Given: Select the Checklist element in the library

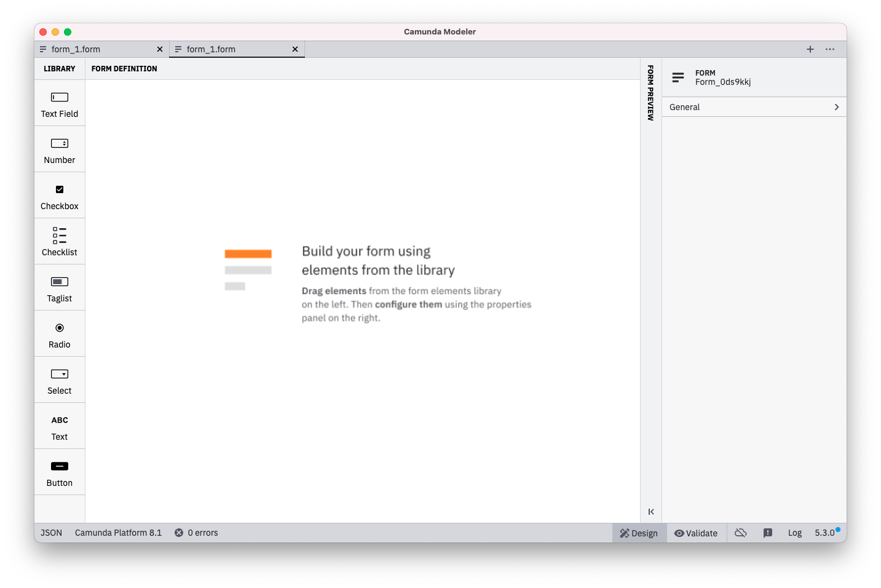Looking at the screenshot, I should pos(59,241).
